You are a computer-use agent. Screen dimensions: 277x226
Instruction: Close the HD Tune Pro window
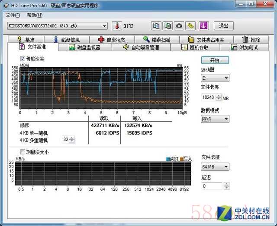(265, 4)
